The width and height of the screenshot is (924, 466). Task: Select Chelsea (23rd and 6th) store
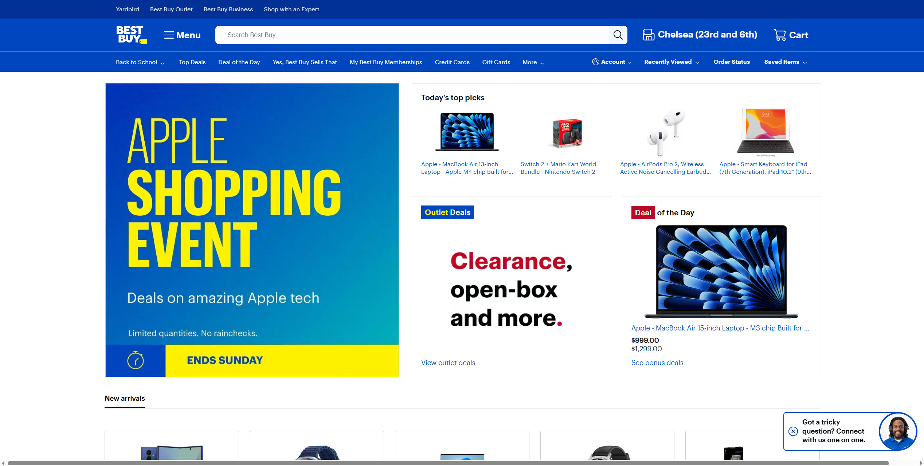707,35
